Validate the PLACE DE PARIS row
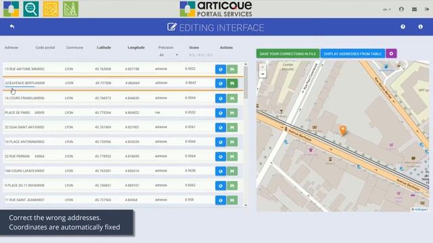This screenshot has height=243, width=433. [x=232, y=113]
